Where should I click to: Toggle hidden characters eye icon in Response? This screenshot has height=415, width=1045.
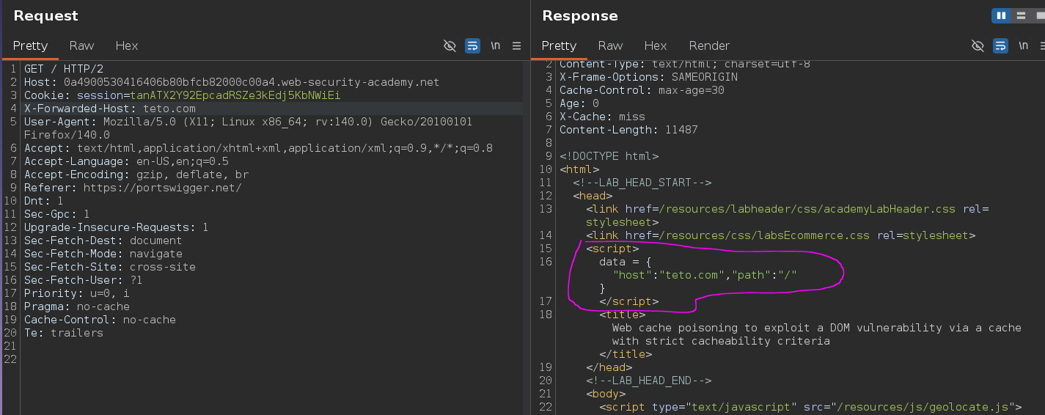click(x=978, y=45)
